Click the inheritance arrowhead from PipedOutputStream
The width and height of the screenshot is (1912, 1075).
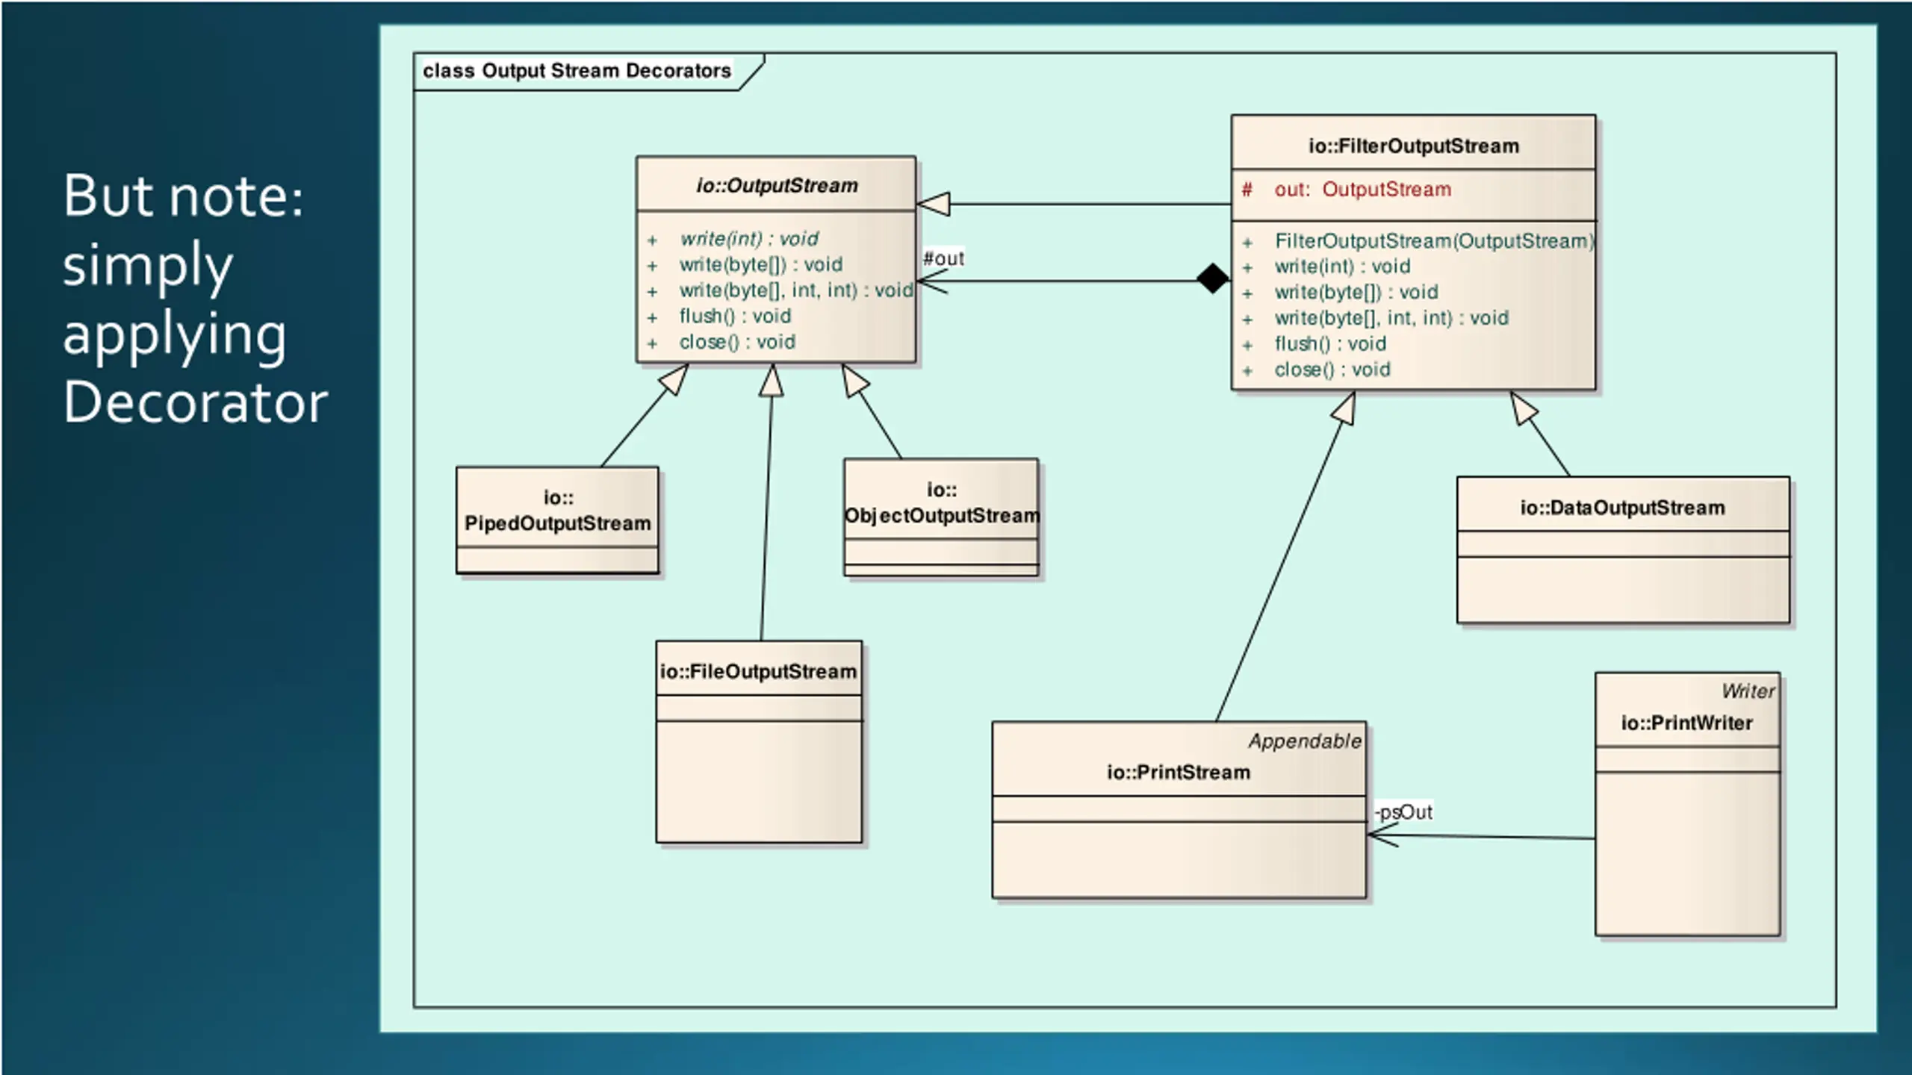coord(674,379)
